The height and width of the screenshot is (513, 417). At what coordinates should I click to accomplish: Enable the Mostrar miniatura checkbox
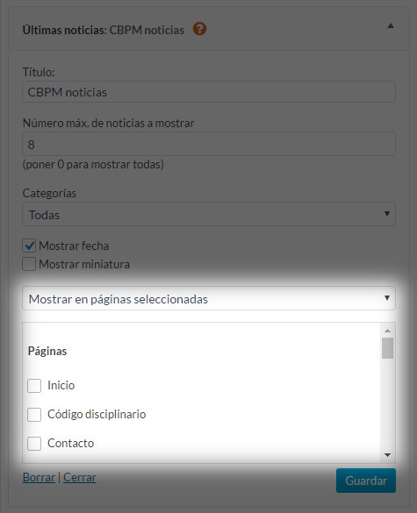click(29, 264)
